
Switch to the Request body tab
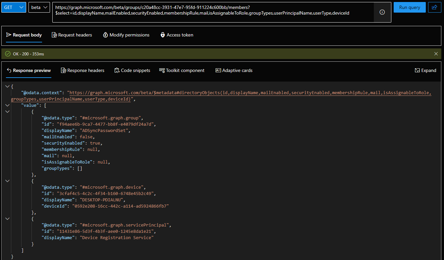click(24, 35)
